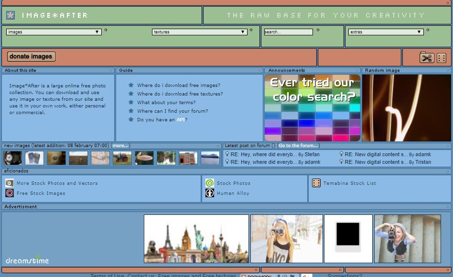Click the camera icon beside More Stock Photos and Vectors

tap(10, 183)
